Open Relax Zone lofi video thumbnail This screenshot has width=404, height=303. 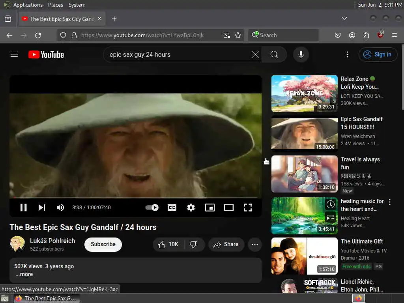pos(304,93)
